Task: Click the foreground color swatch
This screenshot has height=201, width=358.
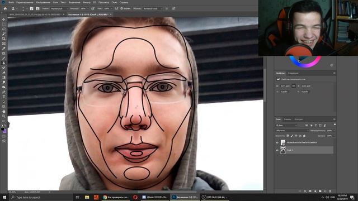Action: pos(2,129)
